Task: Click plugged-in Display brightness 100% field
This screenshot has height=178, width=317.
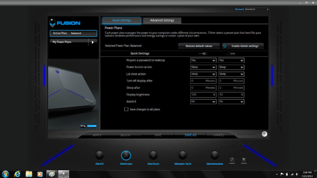Action: [203, 95]
